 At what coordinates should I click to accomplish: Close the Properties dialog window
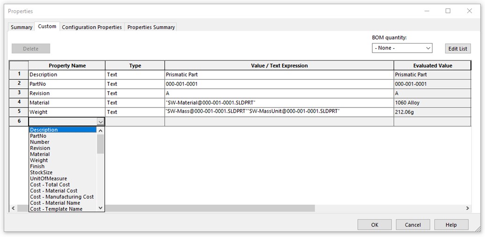pyautogui.click(x=469, y=11)
